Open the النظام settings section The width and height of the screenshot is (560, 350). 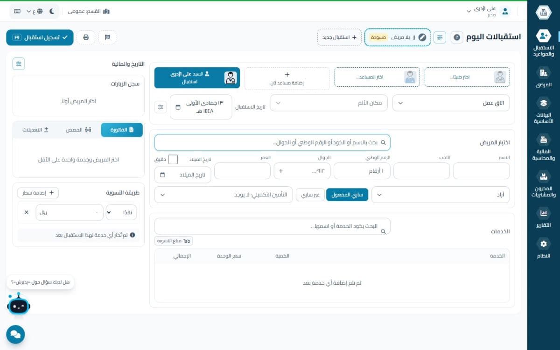(x=543, y=249)
